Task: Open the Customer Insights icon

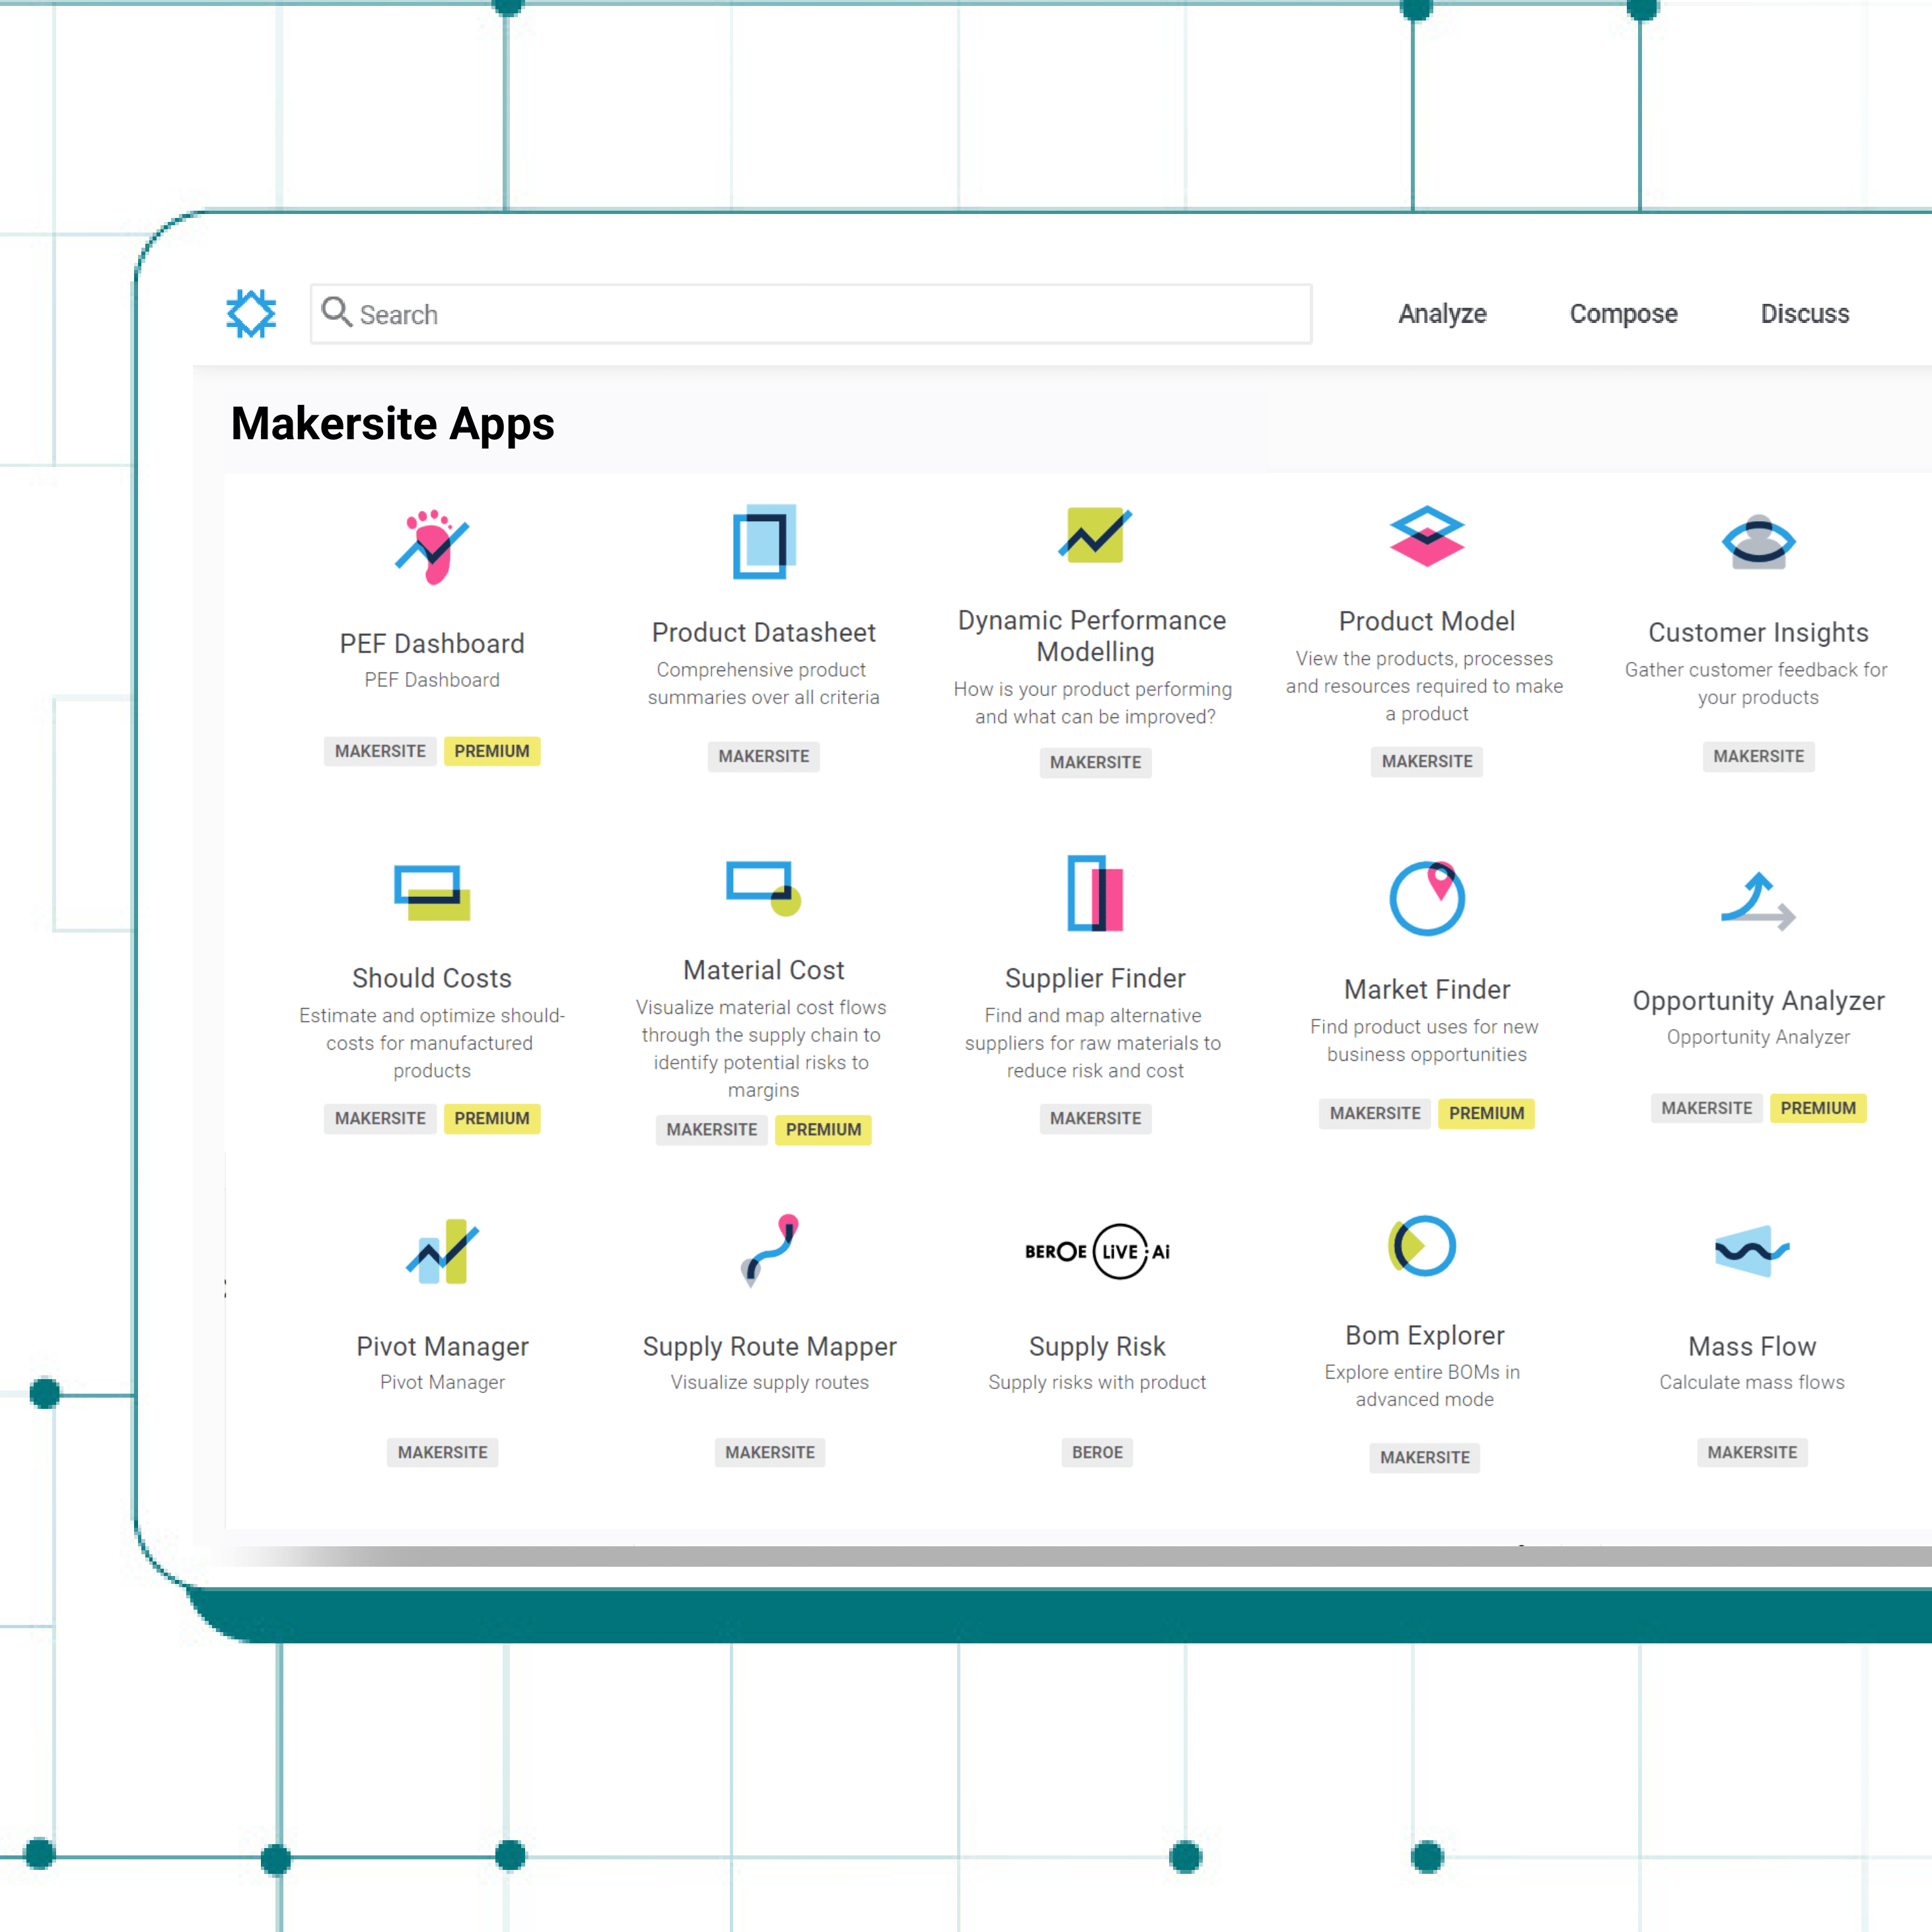Action: pyautogui.click(x=1758, y=542)
